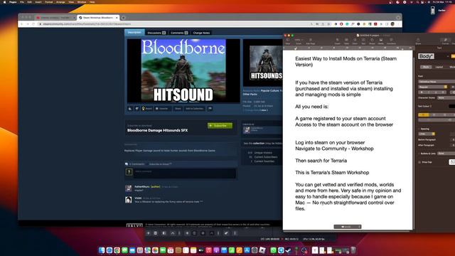The height and width of the screenshot is (256, 455).
Task: Open the Bullets & Lists style dropdown
Action: point(446,154)
